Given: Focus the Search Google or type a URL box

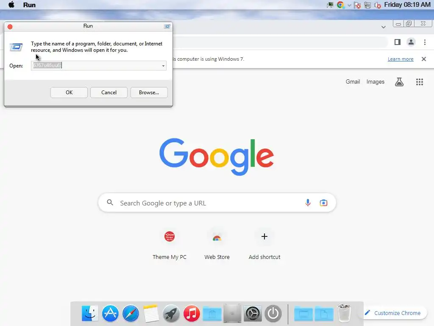Looking at the screenshot, I should pos(217,202).
